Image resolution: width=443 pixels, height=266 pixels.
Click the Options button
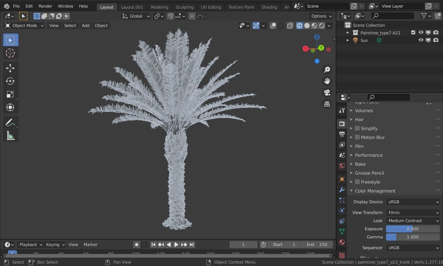321,16
